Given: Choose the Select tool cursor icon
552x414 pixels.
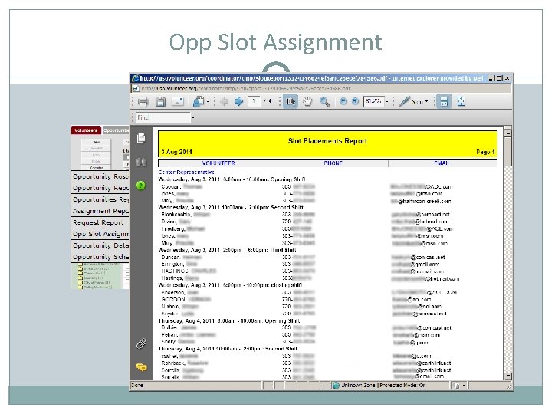Looking at the screenshot, I should (x=291, y=102).
